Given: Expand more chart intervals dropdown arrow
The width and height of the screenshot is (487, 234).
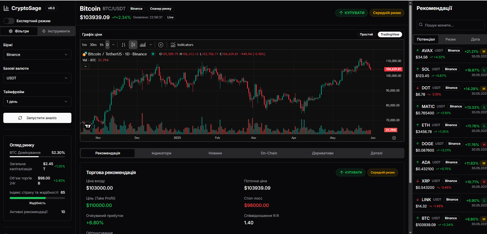Looking at the screenshot, I should (x=113, y=45).
